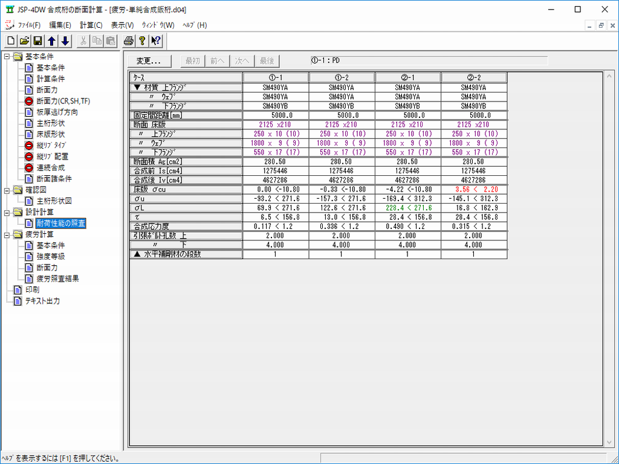
Task: Click the blue up arrow toolbar icon
Action: pyautogui.click(x=52, y=41)
